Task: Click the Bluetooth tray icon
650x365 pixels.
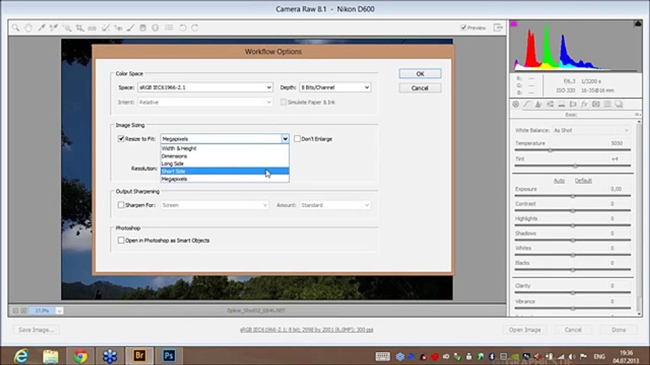Action: point(492,357)
